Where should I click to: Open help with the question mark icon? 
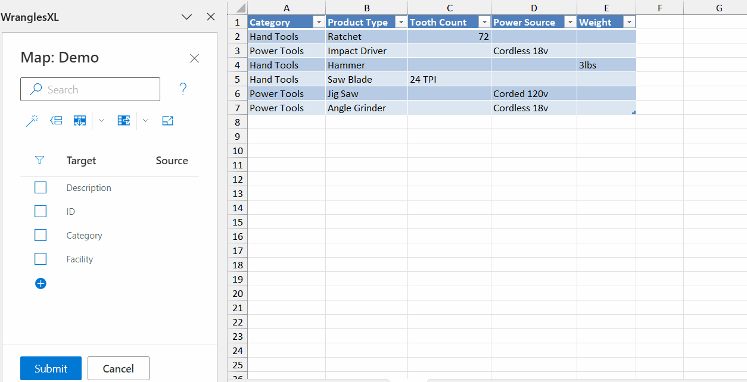[183, 89]
